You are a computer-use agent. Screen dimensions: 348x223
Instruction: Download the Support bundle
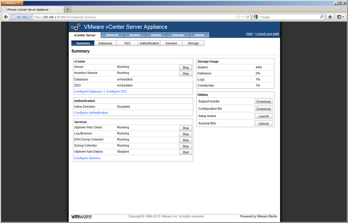coord(263,101)
